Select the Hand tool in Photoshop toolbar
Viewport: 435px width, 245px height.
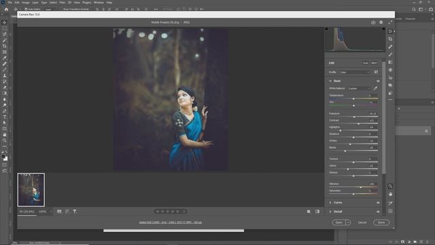point(5,135)
